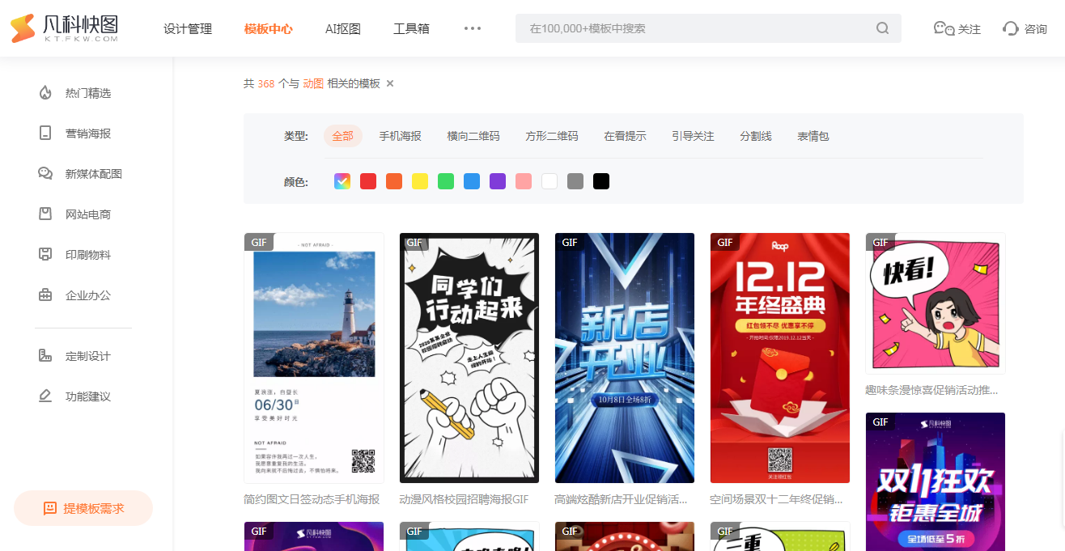This screenshot has height=551, width=1065.
Task: Filter by 表情包 type
Action: [813, 136]
